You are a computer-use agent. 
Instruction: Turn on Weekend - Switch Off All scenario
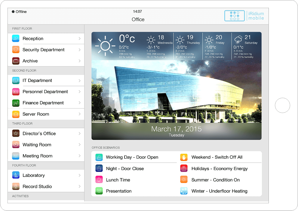(x=217, y=157)
